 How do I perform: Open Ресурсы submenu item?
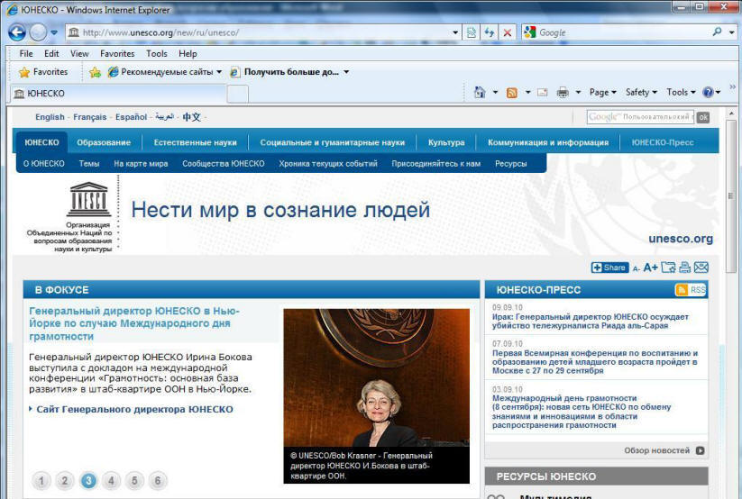click(510, 164)
